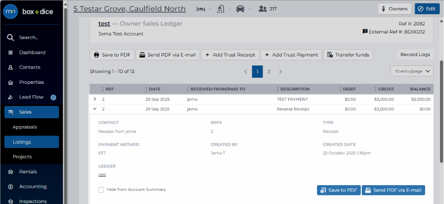Image resolution: width=444 pixels, height=204 pixels.
Task: Sort table by CREDIT column
Action: (x=384, y=89)
